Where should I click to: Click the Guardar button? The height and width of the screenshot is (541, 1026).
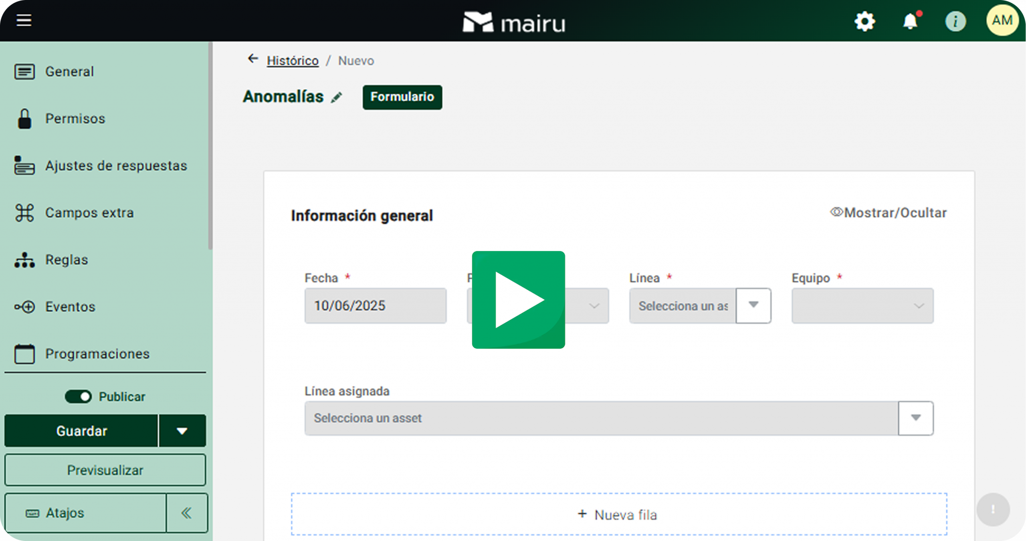(81, 431)
